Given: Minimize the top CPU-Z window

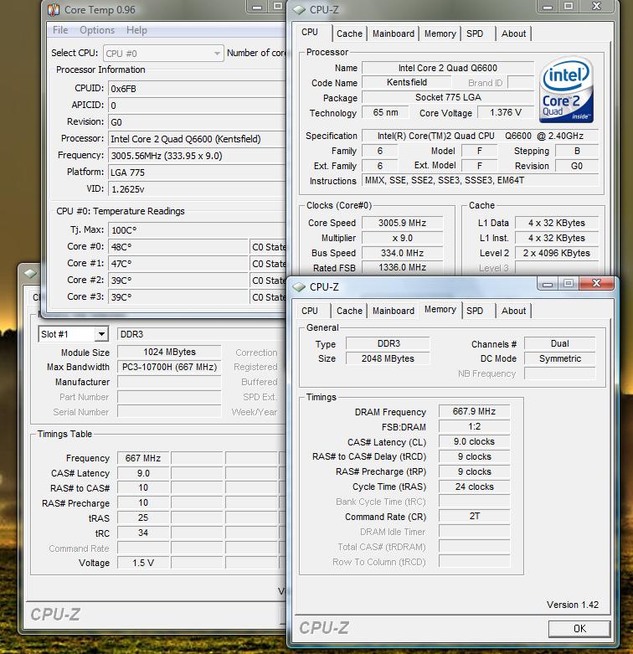Looking at the screenshot, I should [x=548, y=7].
